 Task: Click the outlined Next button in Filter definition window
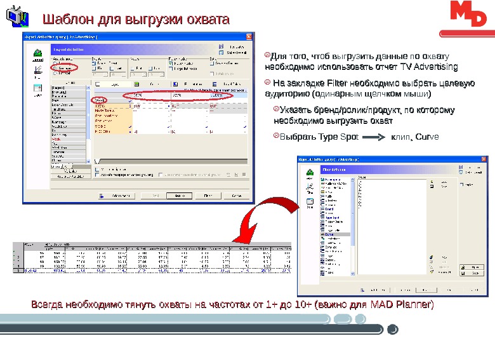(426, 290)
